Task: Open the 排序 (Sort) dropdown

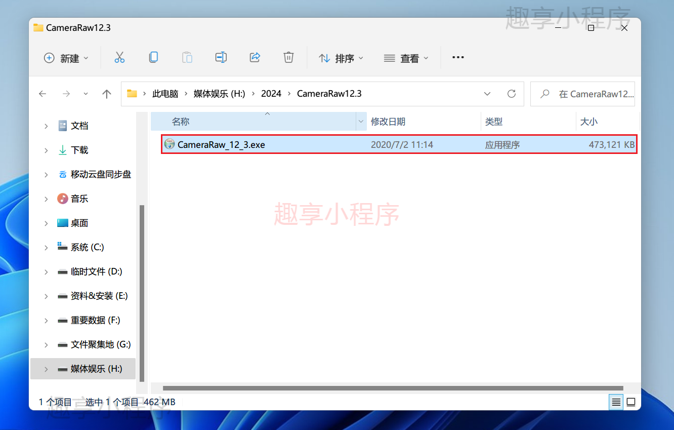Action: click(x=341, y=58)
